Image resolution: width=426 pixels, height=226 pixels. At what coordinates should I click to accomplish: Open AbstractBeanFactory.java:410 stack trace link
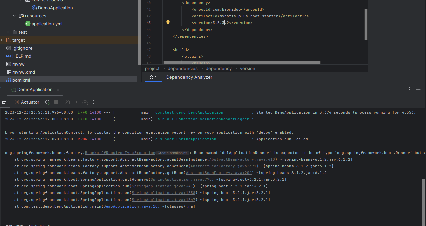click(x=242, y=159)
